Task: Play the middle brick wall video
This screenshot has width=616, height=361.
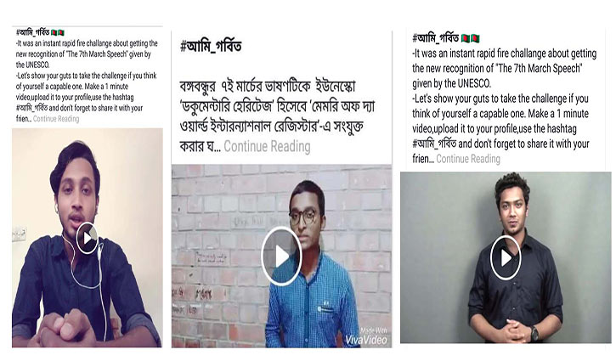Action: [x=281, y=256]
